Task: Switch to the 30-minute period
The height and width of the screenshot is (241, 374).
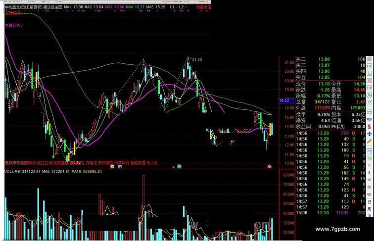Action: [369, 187]
